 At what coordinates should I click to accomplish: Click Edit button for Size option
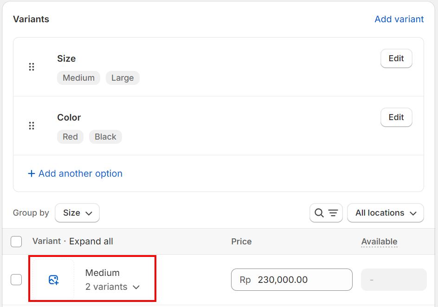(396, 58)
